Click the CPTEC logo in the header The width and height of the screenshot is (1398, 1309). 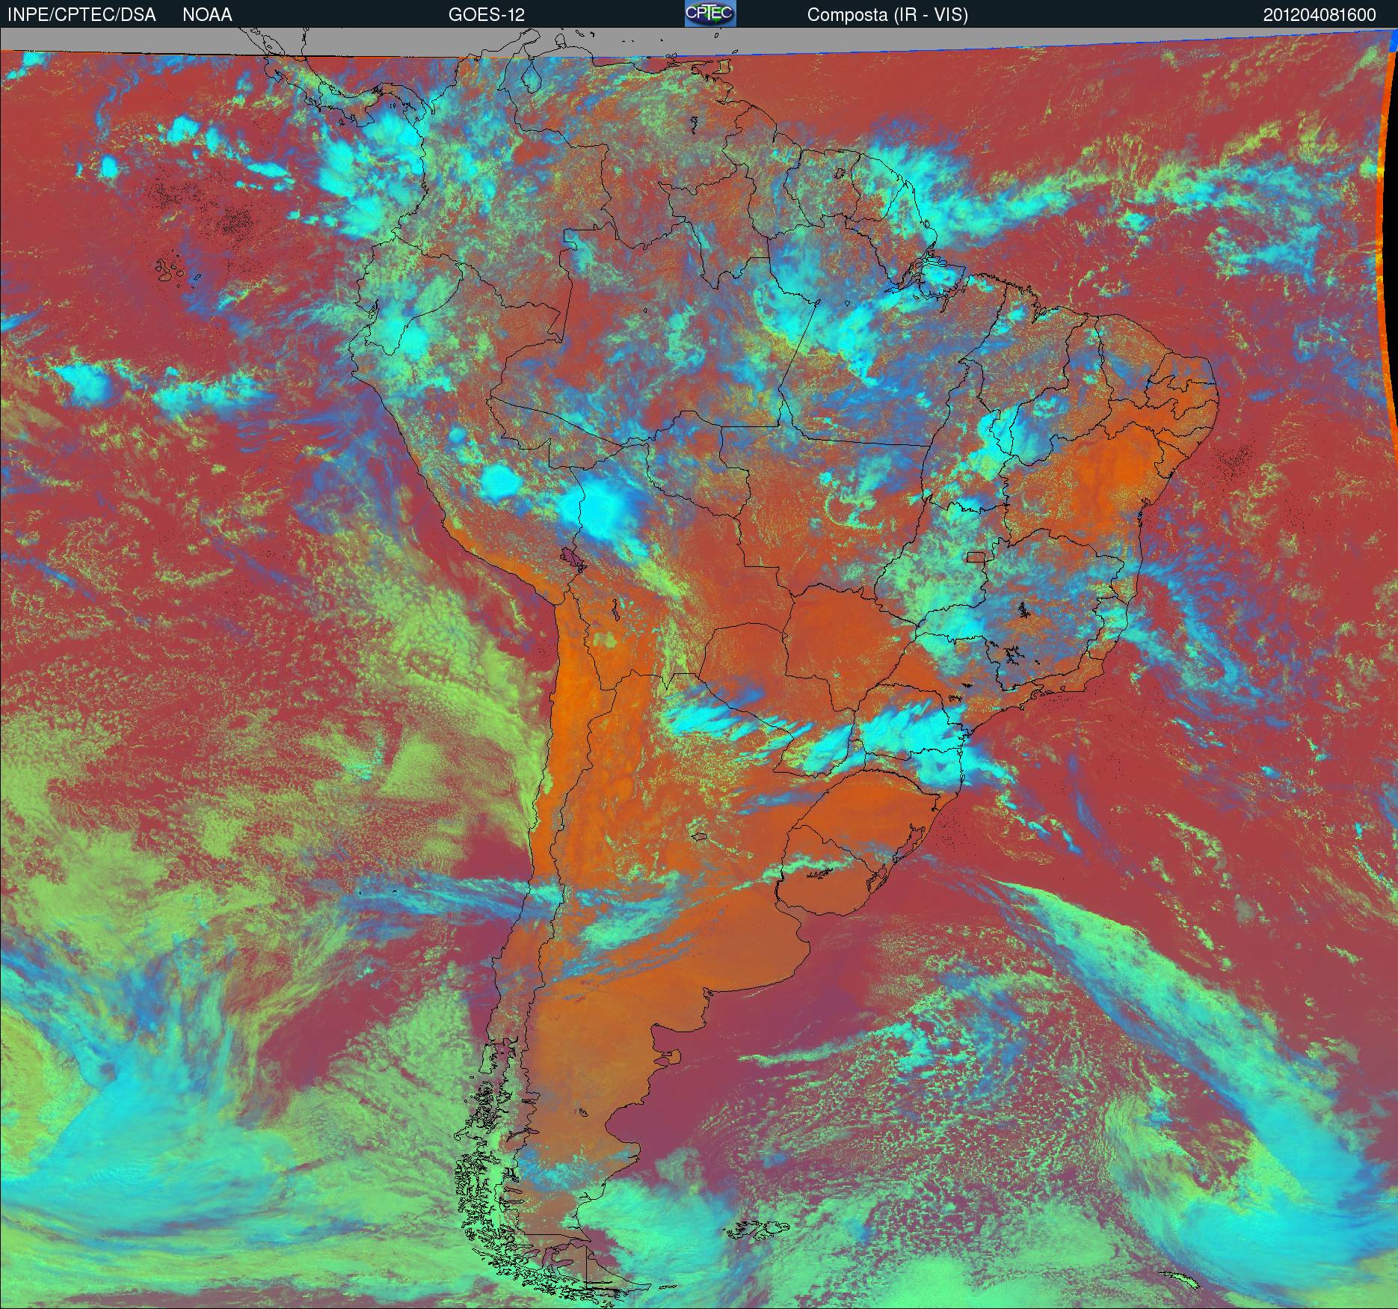click(710, 13)
